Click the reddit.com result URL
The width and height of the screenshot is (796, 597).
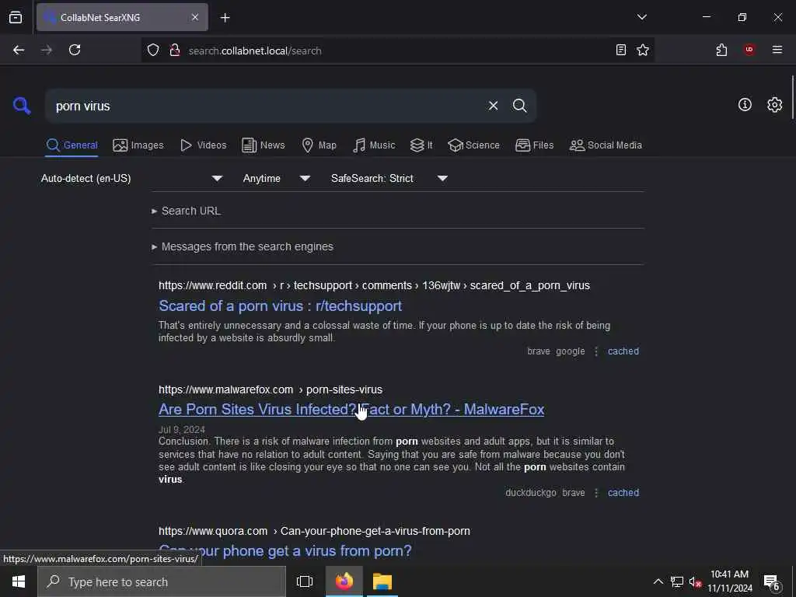pyautogui.click(x=374, y=285)
